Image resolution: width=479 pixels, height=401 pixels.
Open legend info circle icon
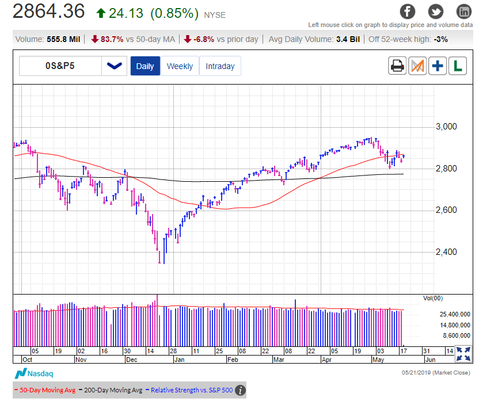pyautogui.click(x=240, y=390)
